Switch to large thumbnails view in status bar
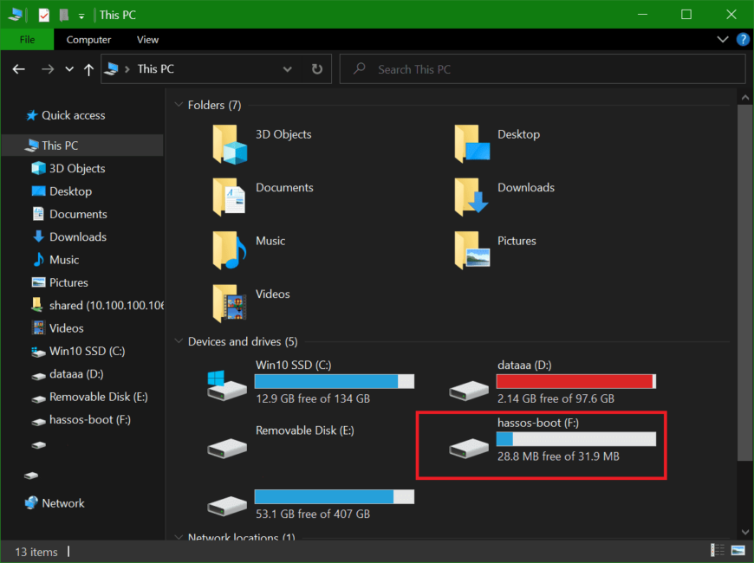 tap(738, 551)
